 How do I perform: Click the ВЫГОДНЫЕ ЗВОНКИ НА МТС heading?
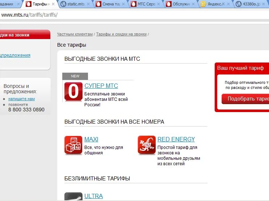coord(102,59)
